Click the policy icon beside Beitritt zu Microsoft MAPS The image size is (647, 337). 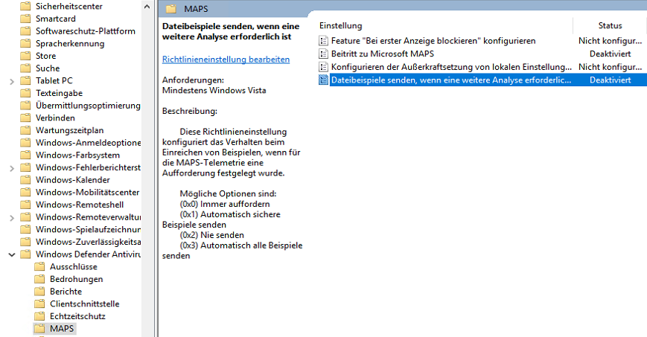pos(323,54)
